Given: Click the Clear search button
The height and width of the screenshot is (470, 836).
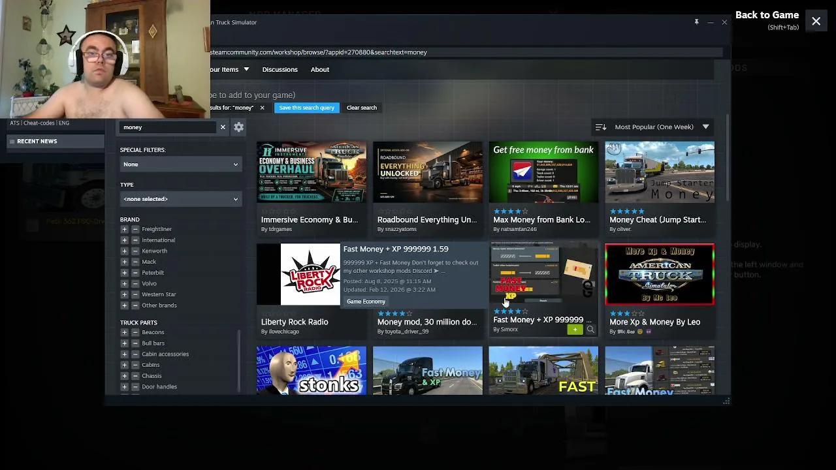Looking at the screenshot, I should (362, 108).
